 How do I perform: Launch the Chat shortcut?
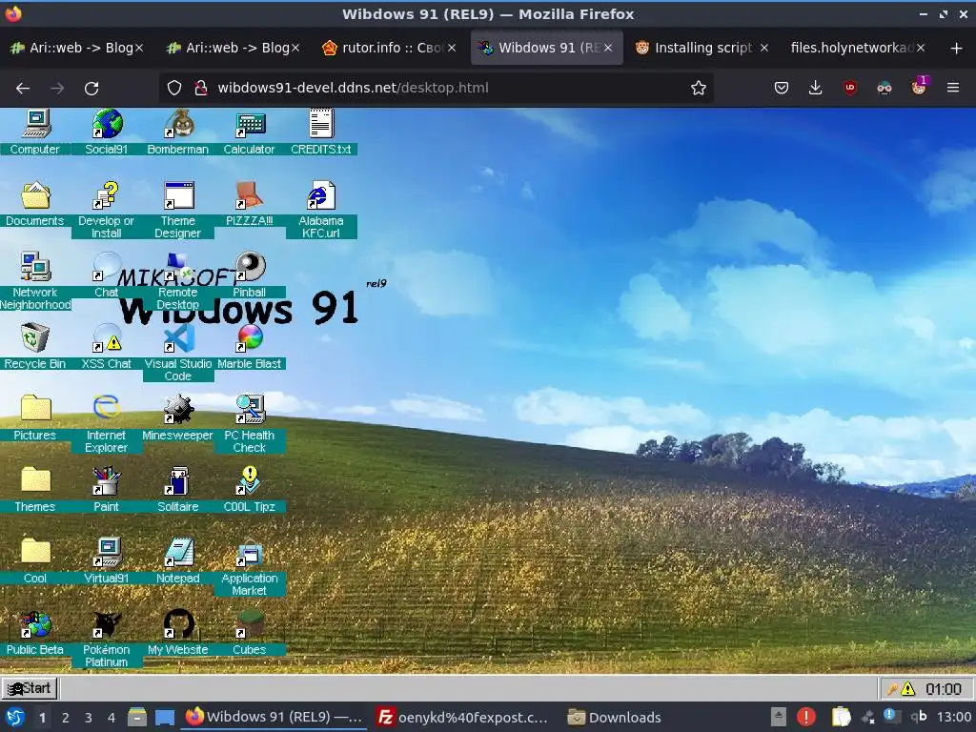[107, 267]
